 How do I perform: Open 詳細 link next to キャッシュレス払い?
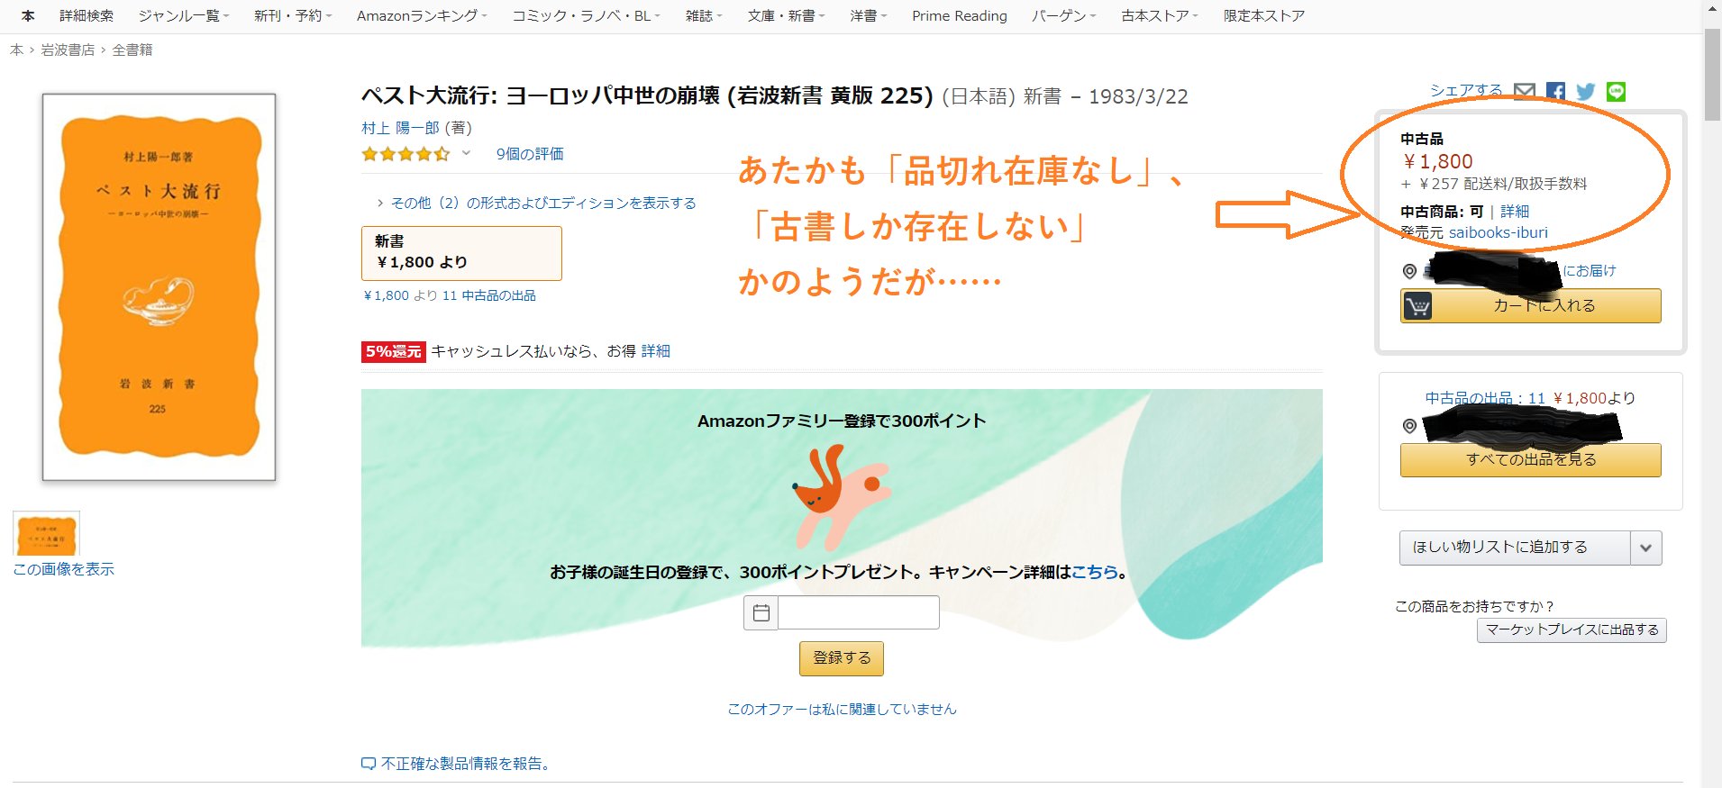[x=656, y=351]
